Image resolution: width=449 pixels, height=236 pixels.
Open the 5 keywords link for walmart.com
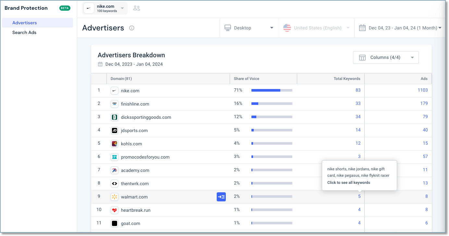[x=359, y=196]
